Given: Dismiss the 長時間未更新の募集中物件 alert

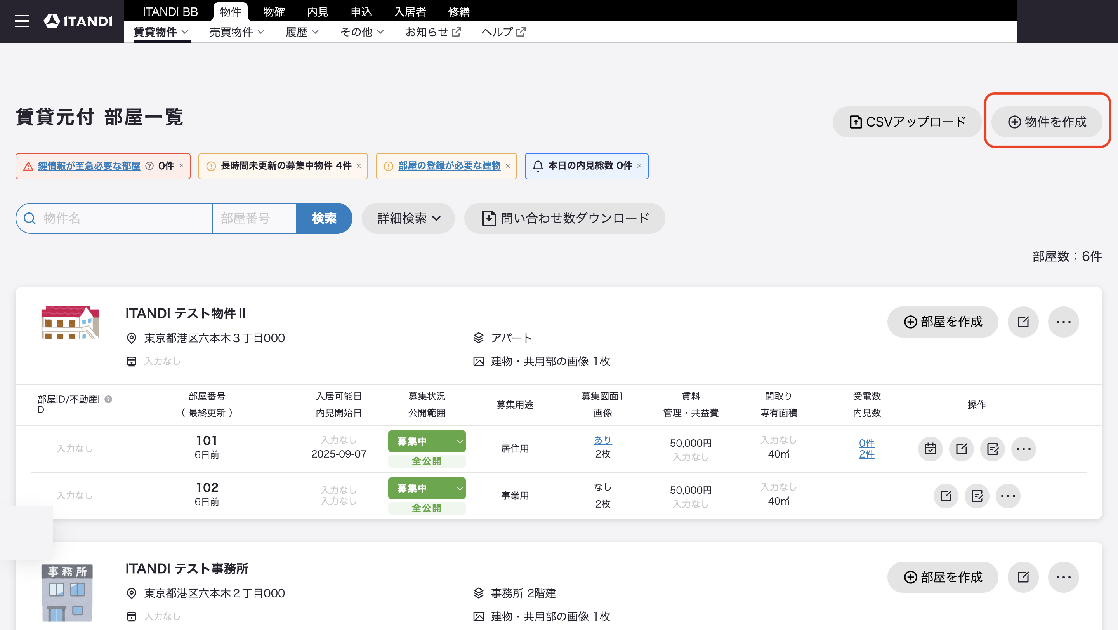Looking at the screenshot, I should (358, 166).
